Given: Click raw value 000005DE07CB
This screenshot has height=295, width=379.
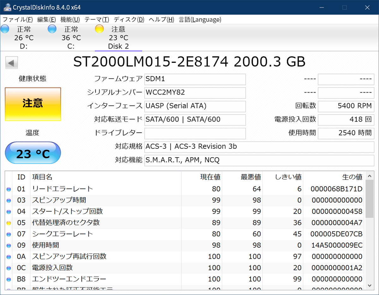Looking at the screenshot, I should (337, 234).
